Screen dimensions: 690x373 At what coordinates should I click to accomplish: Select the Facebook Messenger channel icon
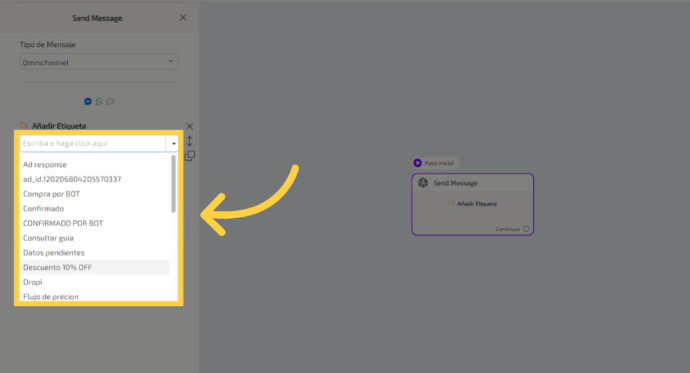click(x=88, y=102)
